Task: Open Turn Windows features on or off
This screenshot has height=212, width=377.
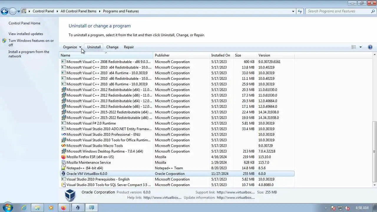Action: 31,43
